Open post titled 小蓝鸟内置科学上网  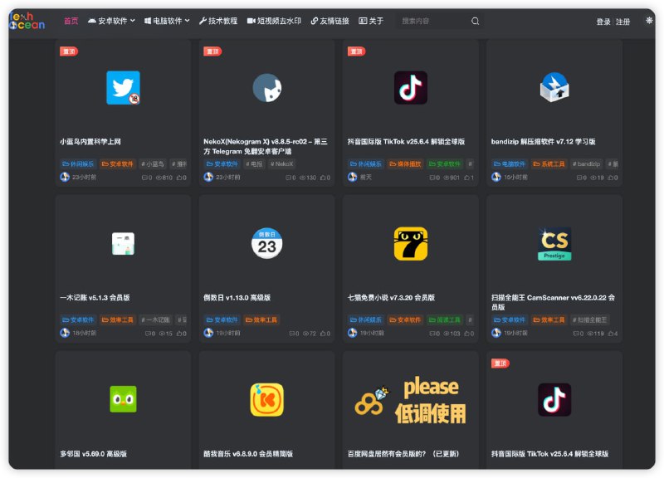(x=90, y=141)
